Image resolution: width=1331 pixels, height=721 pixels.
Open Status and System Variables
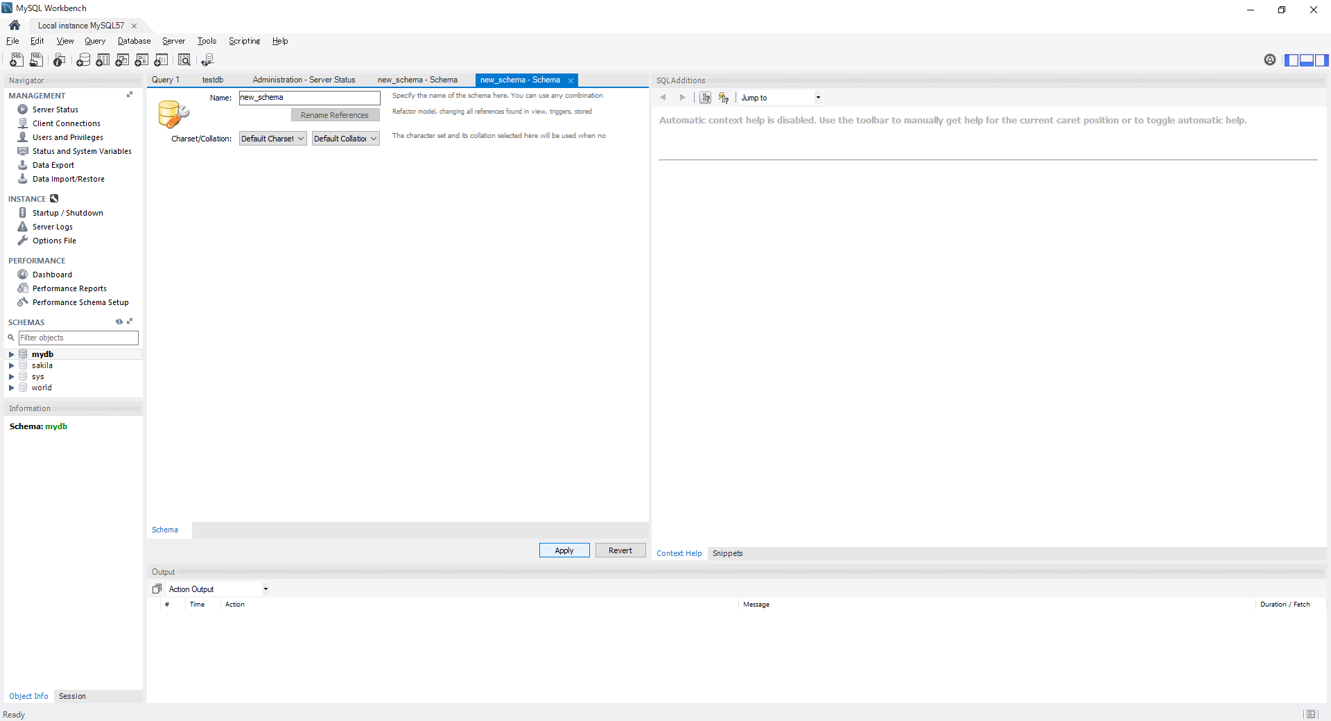point(82,151)
